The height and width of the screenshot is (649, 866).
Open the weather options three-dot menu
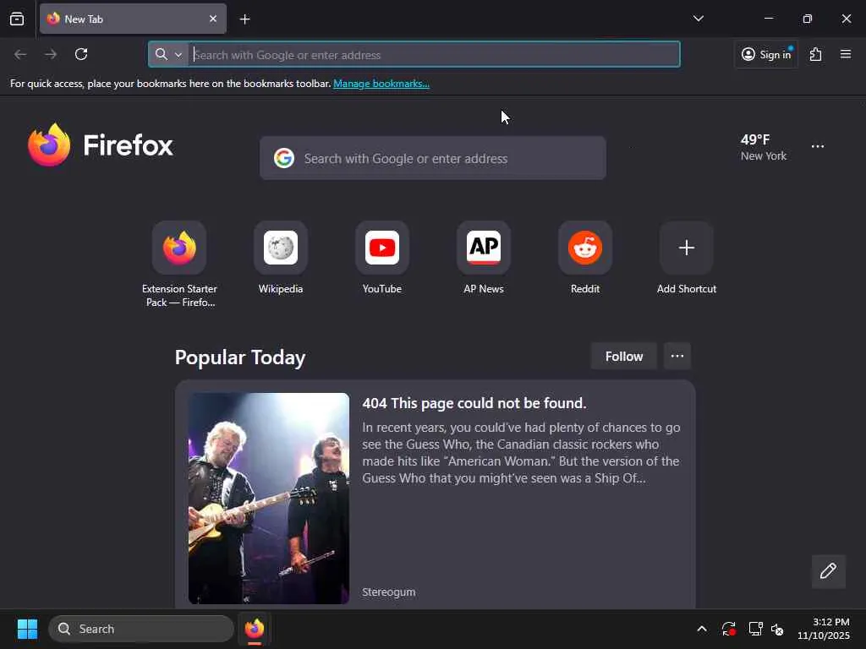(818, 146)
